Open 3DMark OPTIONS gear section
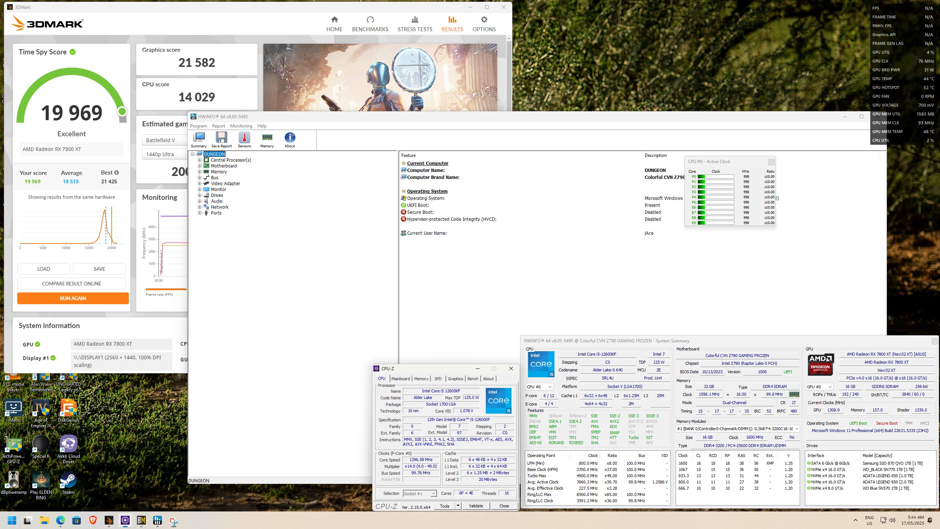The image size is (940, 529). point(484,24)
